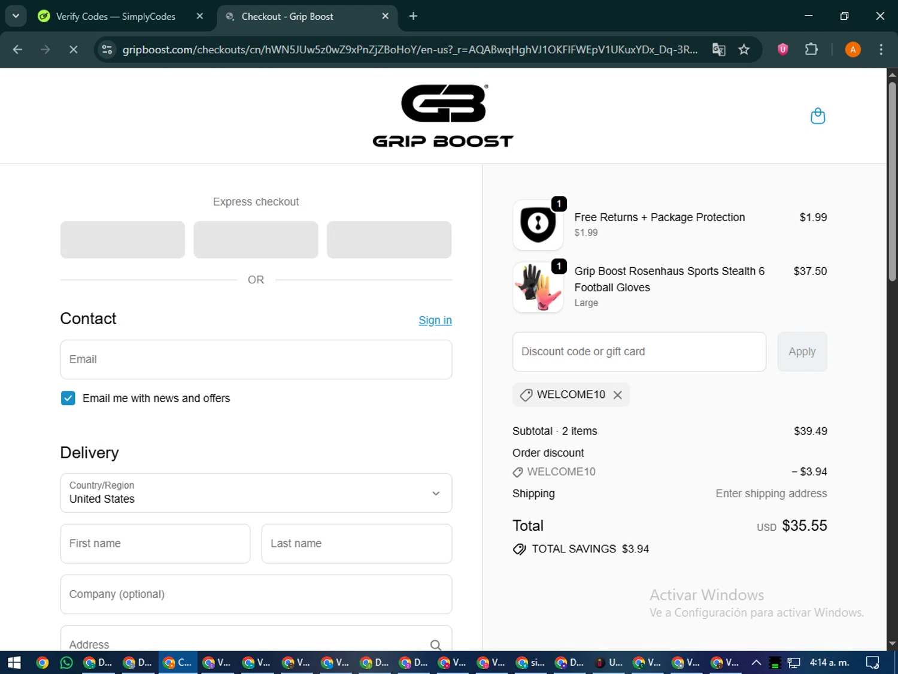The image size is (898, 674).
Task: Click the Grip Boost logo
Action: 443,116
